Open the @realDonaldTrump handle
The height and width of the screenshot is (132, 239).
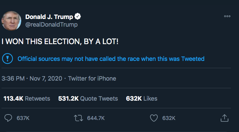point(52,24)
